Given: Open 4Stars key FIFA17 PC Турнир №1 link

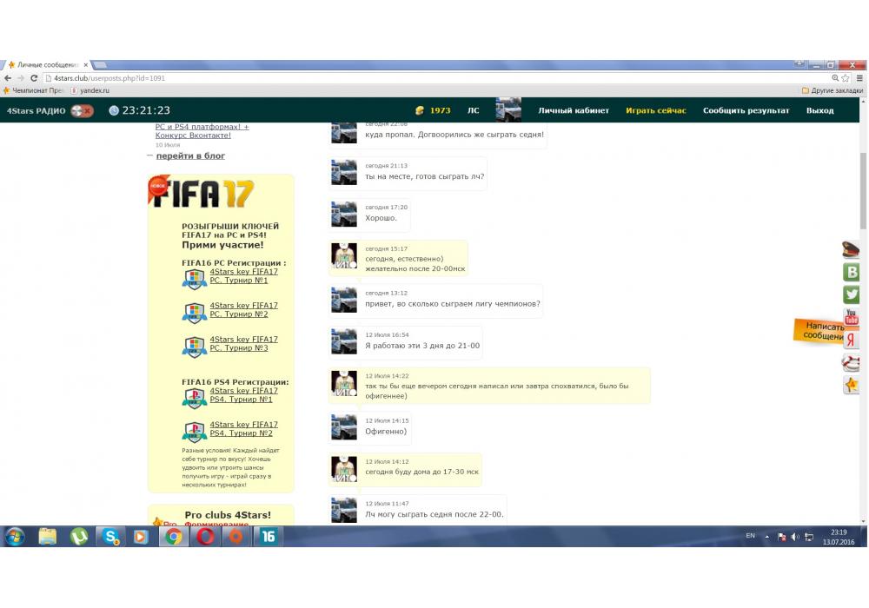Looking at the screenshot, I should 244,275.
